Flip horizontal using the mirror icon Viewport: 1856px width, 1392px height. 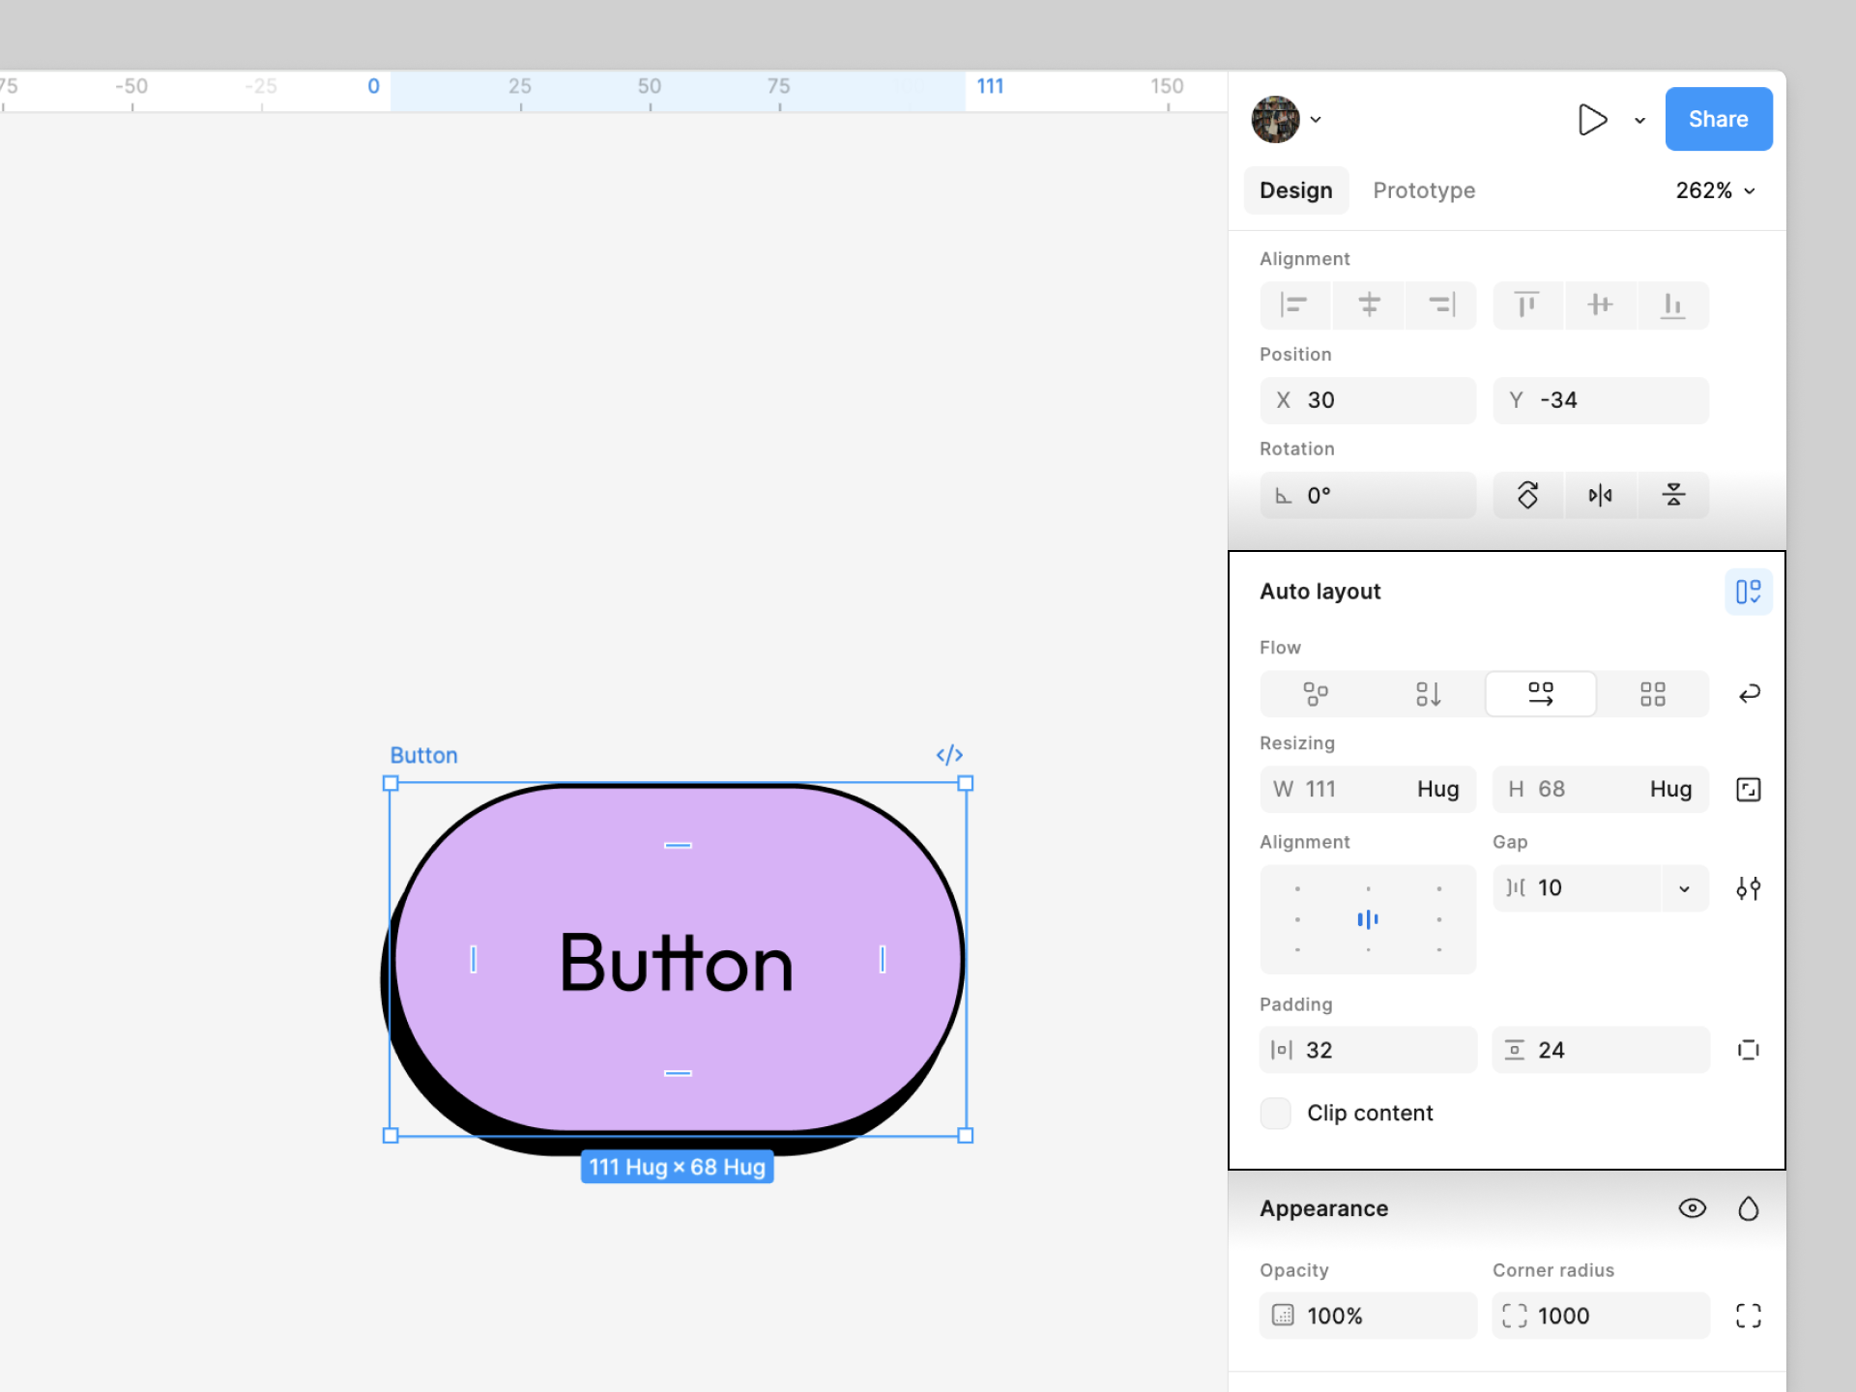pyautogui.click(x=1600, y=496)
